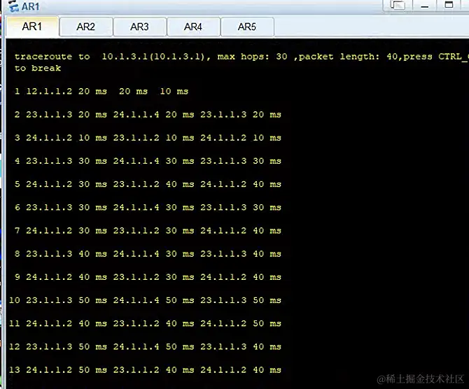Click 24.1.1.4 on hop 8 line
Viewport: 469px width, 389px height.
point(136,254)
